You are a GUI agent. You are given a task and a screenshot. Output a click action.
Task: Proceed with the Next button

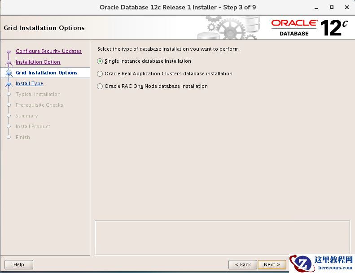point(272,264)
